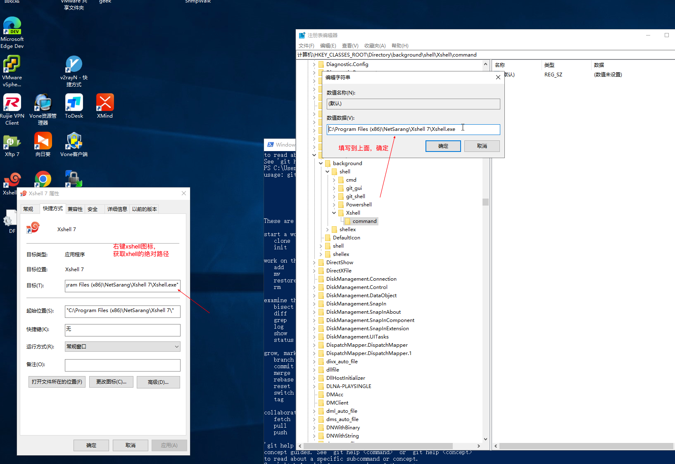675x464 pixels.
Task: Select the DLNA-PLAYSINGLE registry key
Action: coord(349,386)
